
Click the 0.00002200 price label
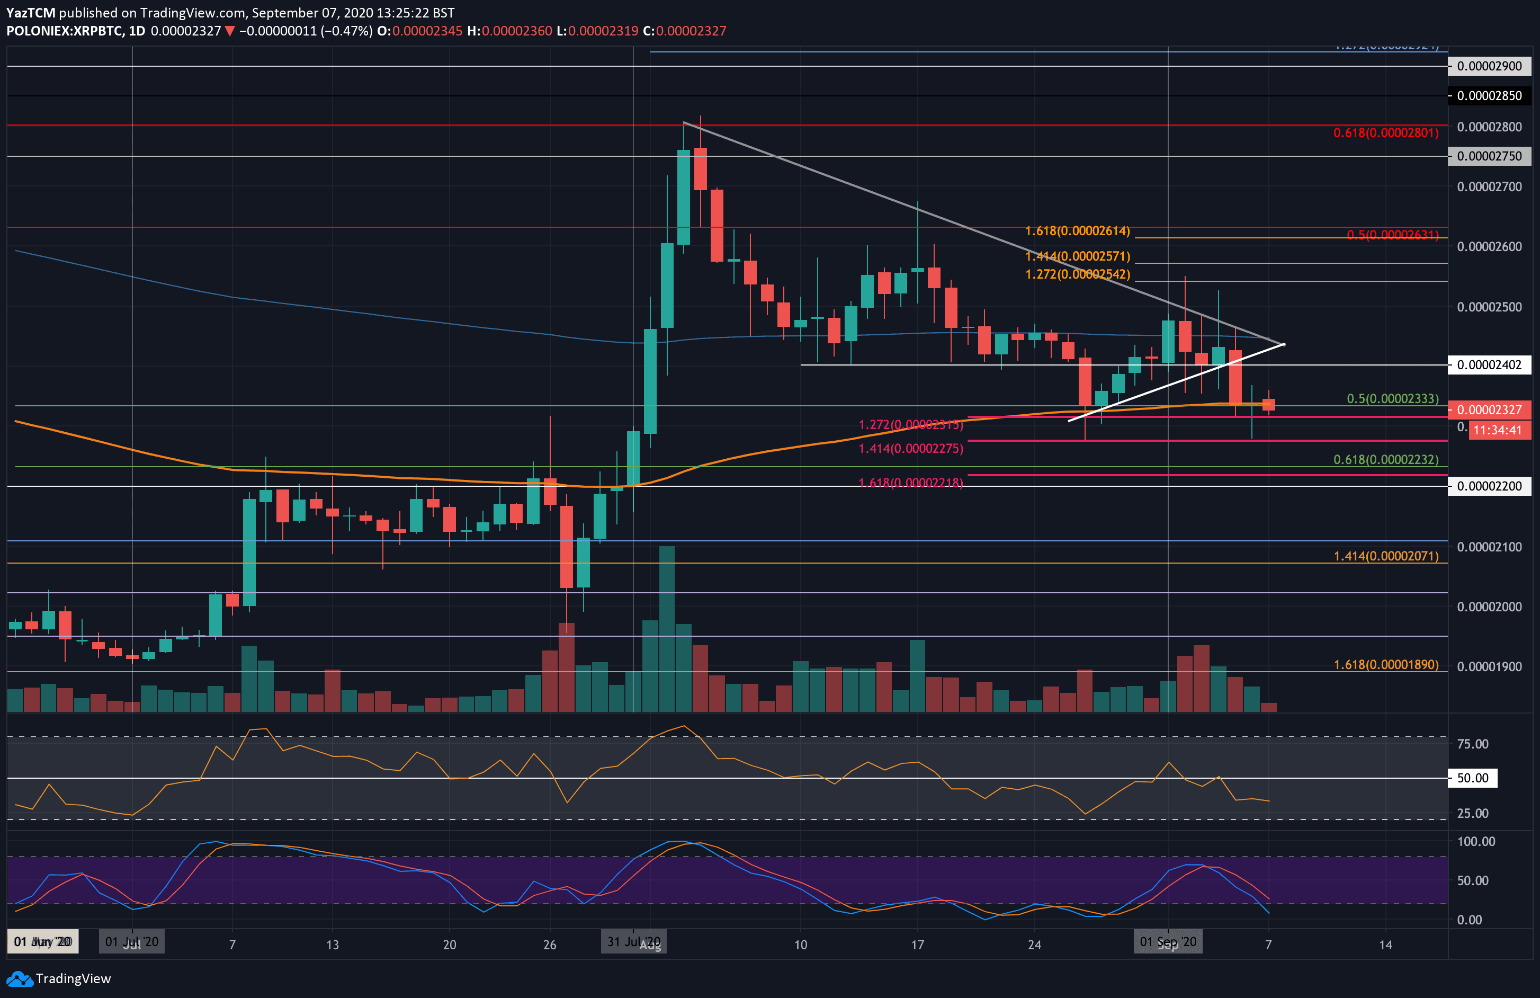[x=1489, y=486]
